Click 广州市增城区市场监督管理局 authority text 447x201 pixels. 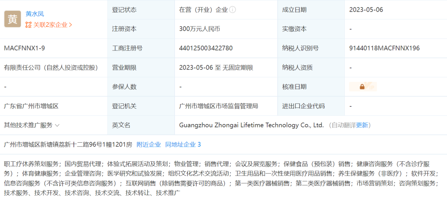[x=219, y=106]
